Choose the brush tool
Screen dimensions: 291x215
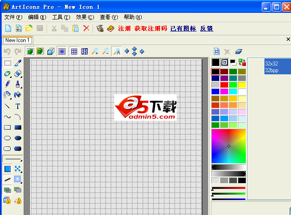(x=18, y=84)
